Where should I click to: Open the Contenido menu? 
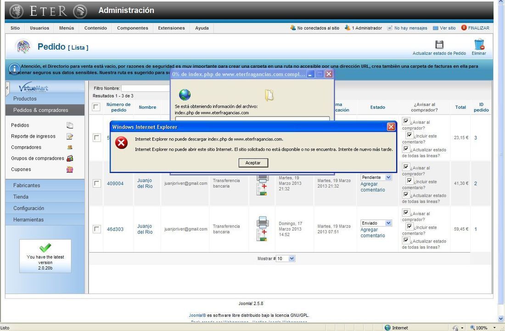coord(95,28)
